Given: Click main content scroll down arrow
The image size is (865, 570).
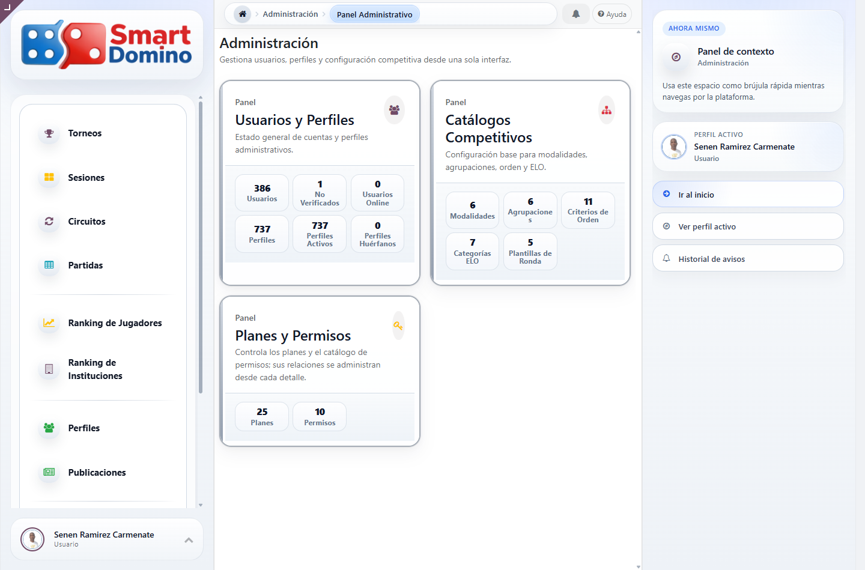Looking at the screenshot, I should [638, 566].
